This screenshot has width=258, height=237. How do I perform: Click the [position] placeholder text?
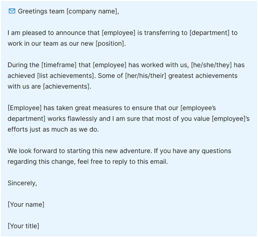pos(110,44)
